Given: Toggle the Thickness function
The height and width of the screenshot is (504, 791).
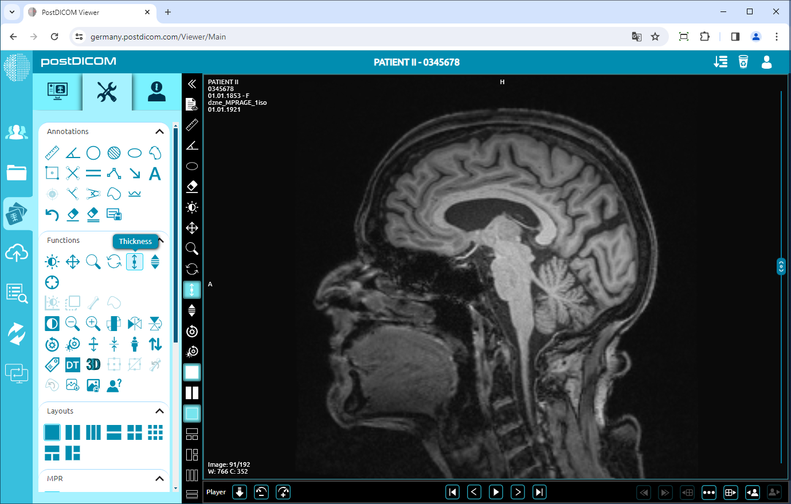Looking at the screenshot, I should click(135, 261).
